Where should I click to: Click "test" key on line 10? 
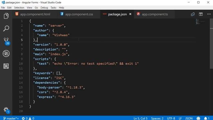pyautogui.click(x=43, y=64)
